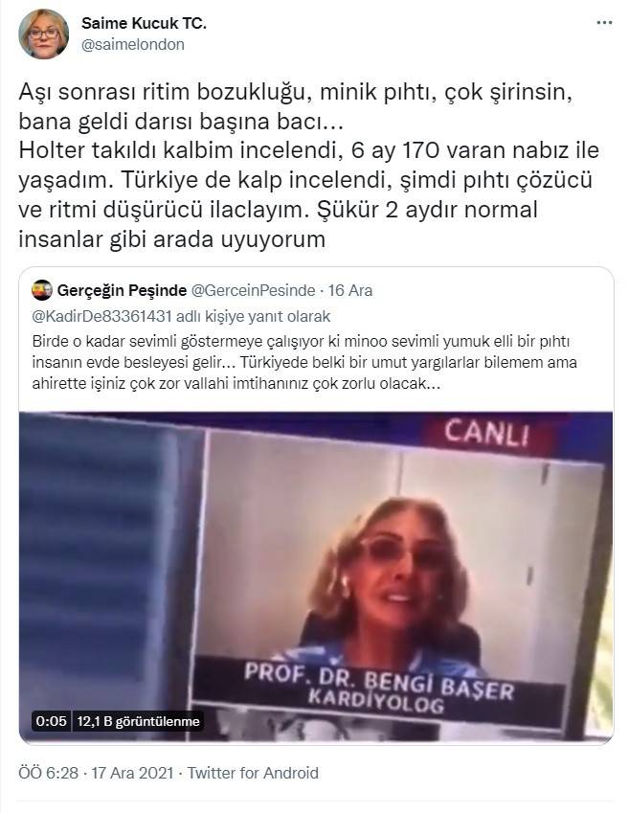Open Saime Kucuk's profile avatar
The width and height of the screenshot is (629, 813).
[43, 34]
